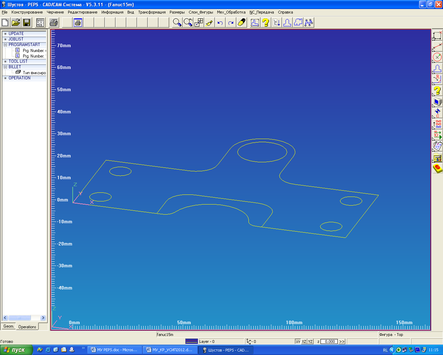443x355 pixels.
Task: Click the brush redraw icon
Action: (x=209, y=23)
